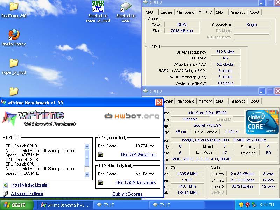Open Advanced Settings link
Screen dimensions: 280x210
27,194
